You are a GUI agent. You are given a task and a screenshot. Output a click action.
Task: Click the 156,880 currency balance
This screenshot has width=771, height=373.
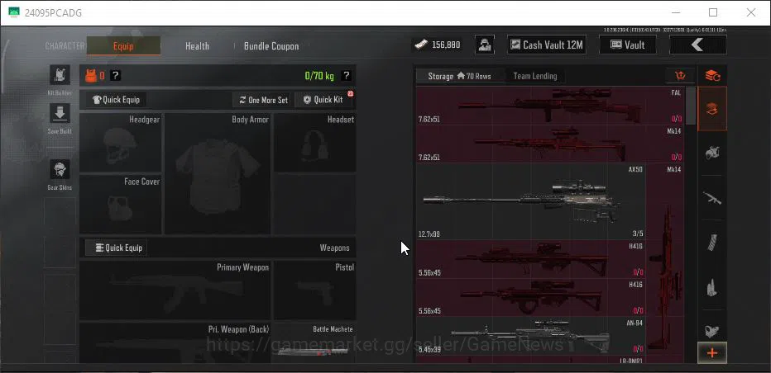tap(446, 45)
